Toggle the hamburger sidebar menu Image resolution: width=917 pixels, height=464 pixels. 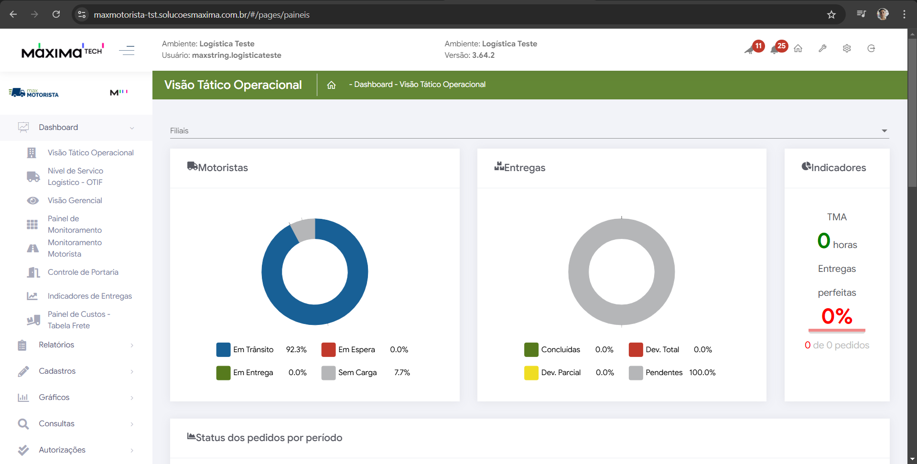pyautogui.click(x=127, y=50)
